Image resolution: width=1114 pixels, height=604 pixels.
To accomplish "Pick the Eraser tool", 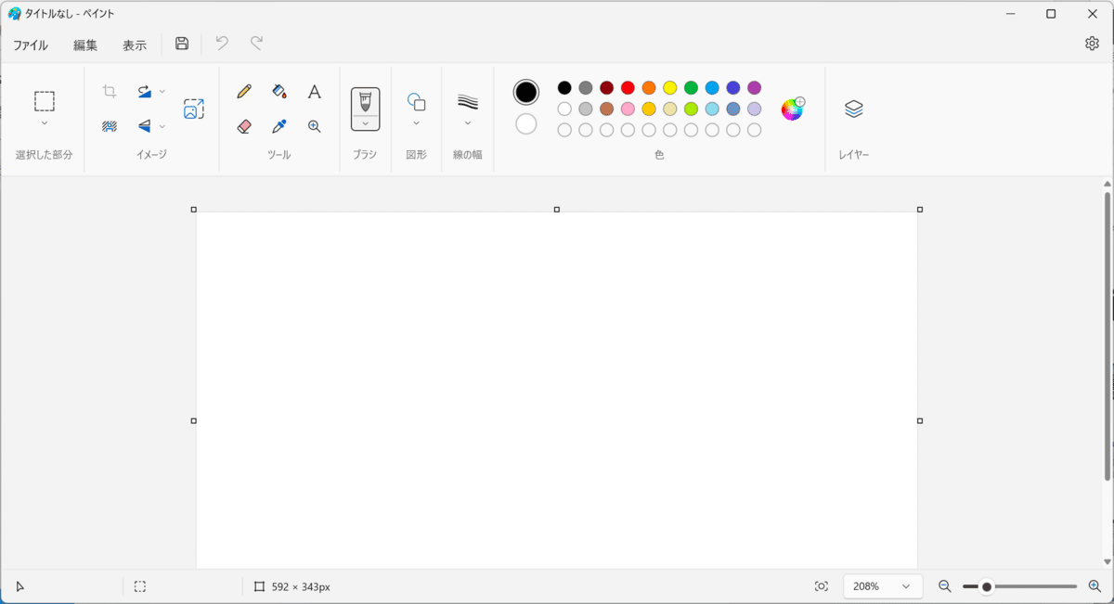I will click(x=244, y=126).
